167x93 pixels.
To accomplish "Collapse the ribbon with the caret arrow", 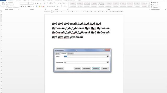I will tap(165, 10).
